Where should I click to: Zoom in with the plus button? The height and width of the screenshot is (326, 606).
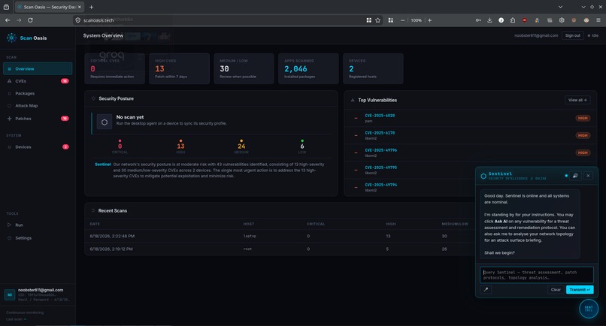429,20
